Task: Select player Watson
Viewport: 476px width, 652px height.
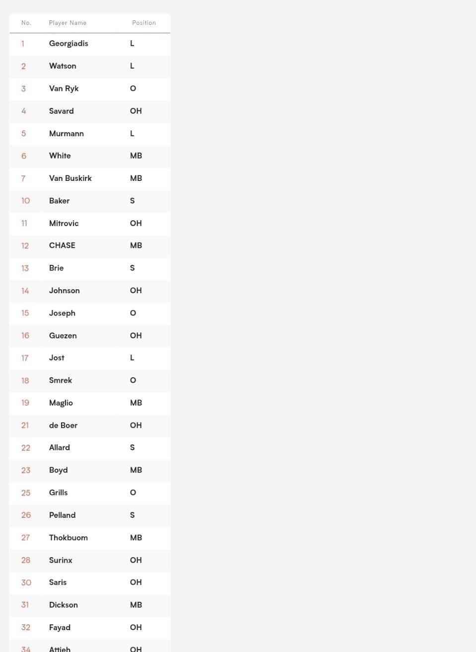Action: pyautogui.click(x=63, y=66)
